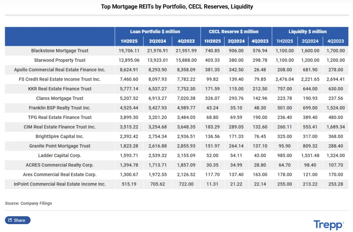The width and height of the screenshot is (353, 232).
Task: Click the share export icon inside the Share button
Action: coord(10,220)
